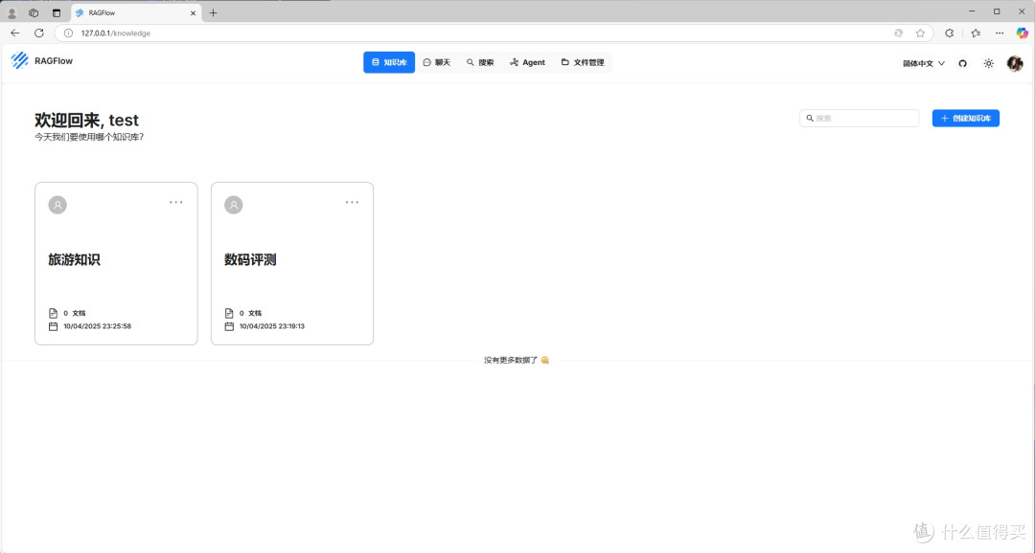Open the three-dot menu on 数码评测 card

coord(352,202)
